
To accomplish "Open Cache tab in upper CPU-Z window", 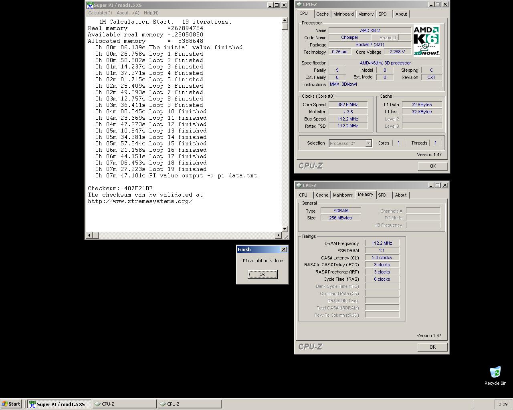I will [322, 14].
